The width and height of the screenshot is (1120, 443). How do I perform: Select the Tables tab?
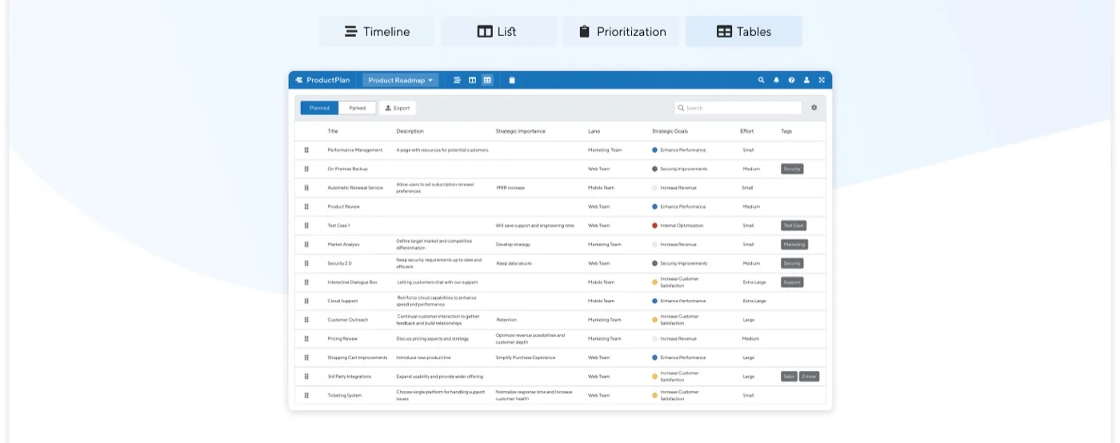tap(743, 32)
